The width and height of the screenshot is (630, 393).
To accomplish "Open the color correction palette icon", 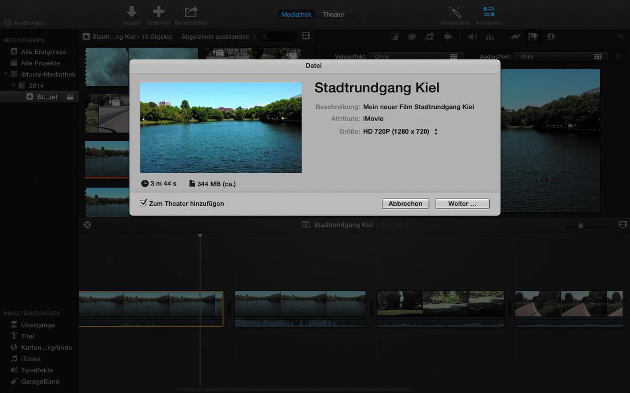I will [x=413, y=37].
